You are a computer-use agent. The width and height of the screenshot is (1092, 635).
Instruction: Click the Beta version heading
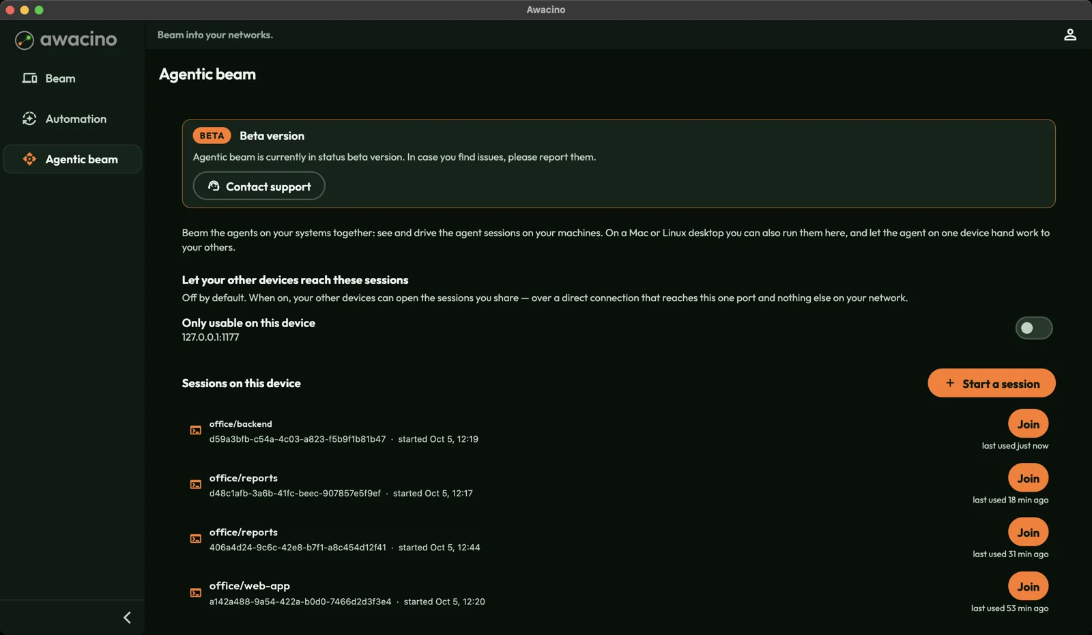click(x=272, y=136)
